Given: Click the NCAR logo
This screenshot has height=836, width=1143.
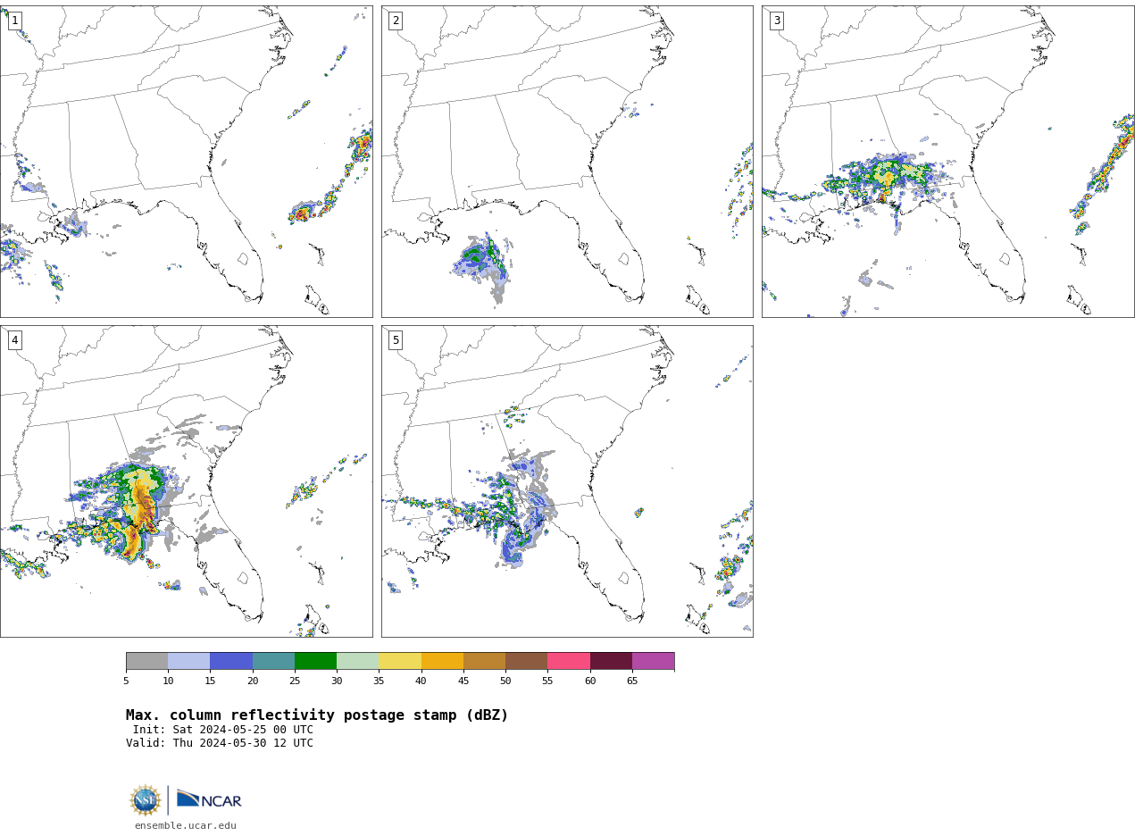Looking at the screenshot, I should [x=209, y=799].
